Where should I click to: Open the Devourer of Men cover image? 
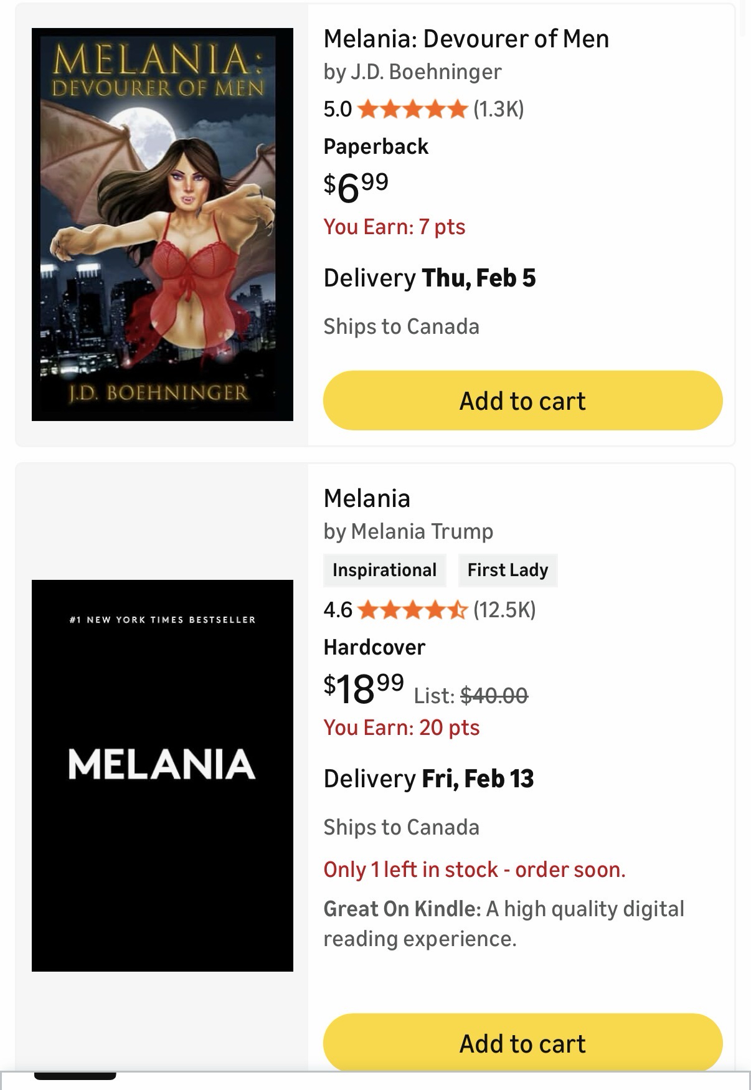pos(162,224)
